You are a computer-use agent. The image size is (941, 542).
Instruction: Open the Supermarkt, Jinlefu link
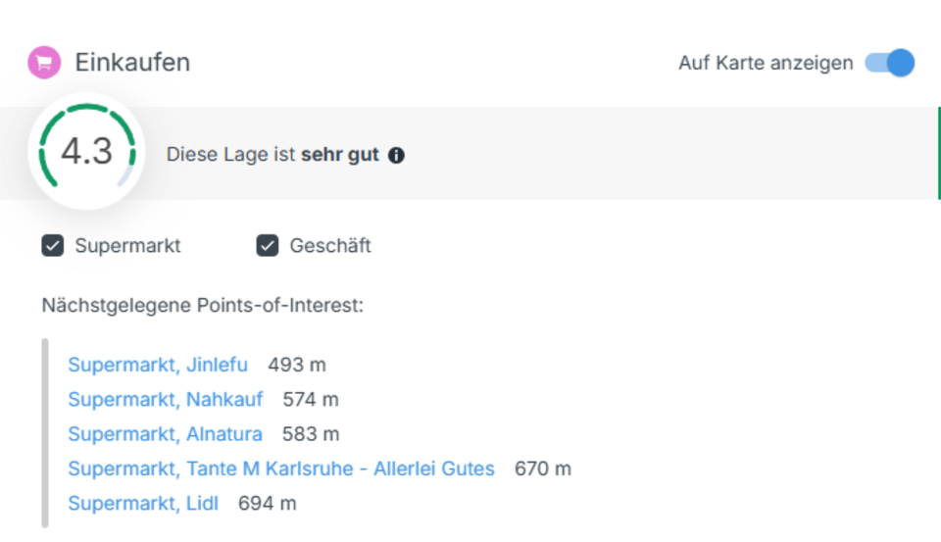coord(158,366)
